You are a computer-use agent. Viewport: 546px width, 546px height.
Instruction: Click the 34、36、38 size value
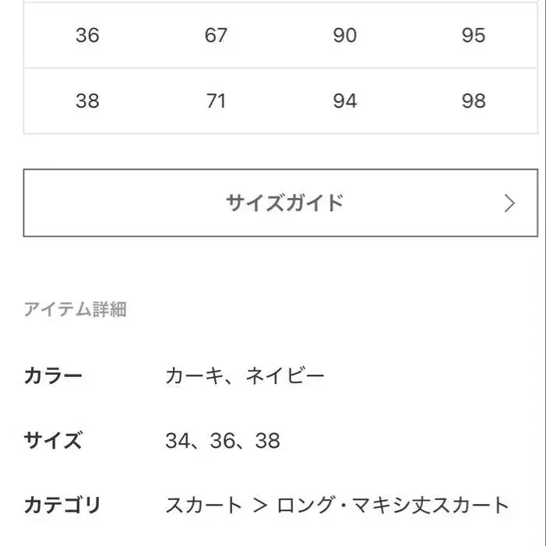coord(223,441)
